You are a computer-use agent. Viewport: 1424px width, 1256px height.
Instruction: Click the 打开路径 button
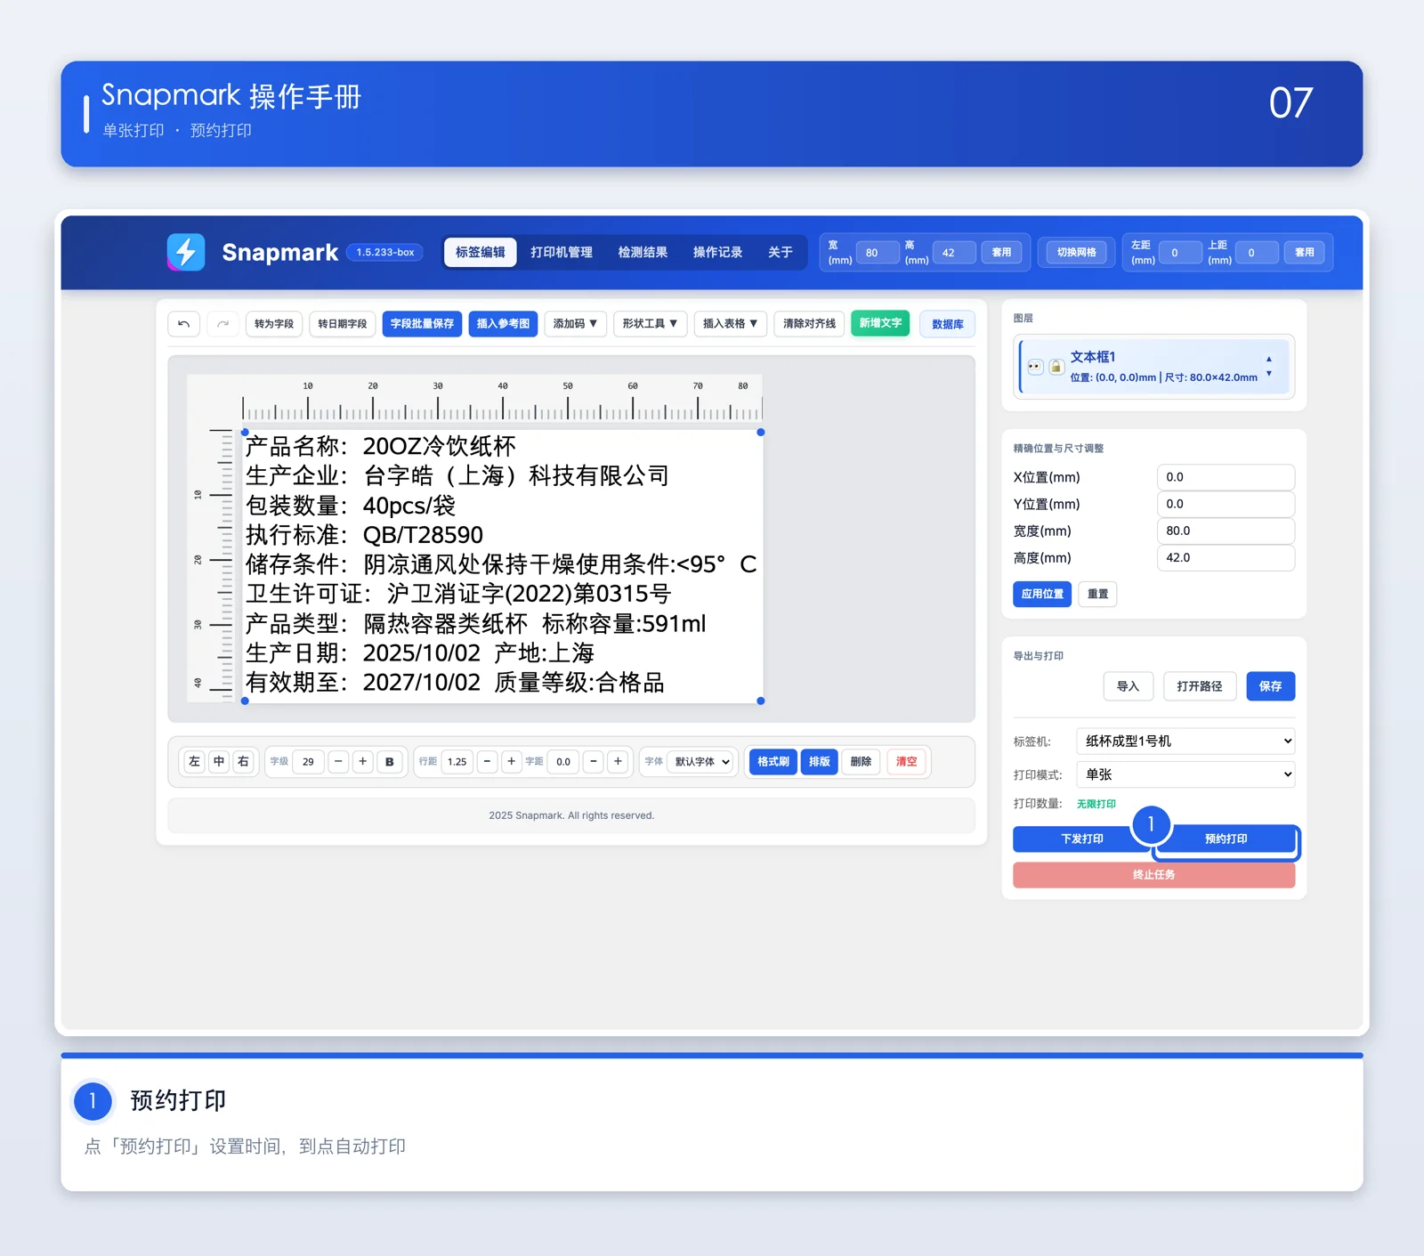coord(1200,686)
